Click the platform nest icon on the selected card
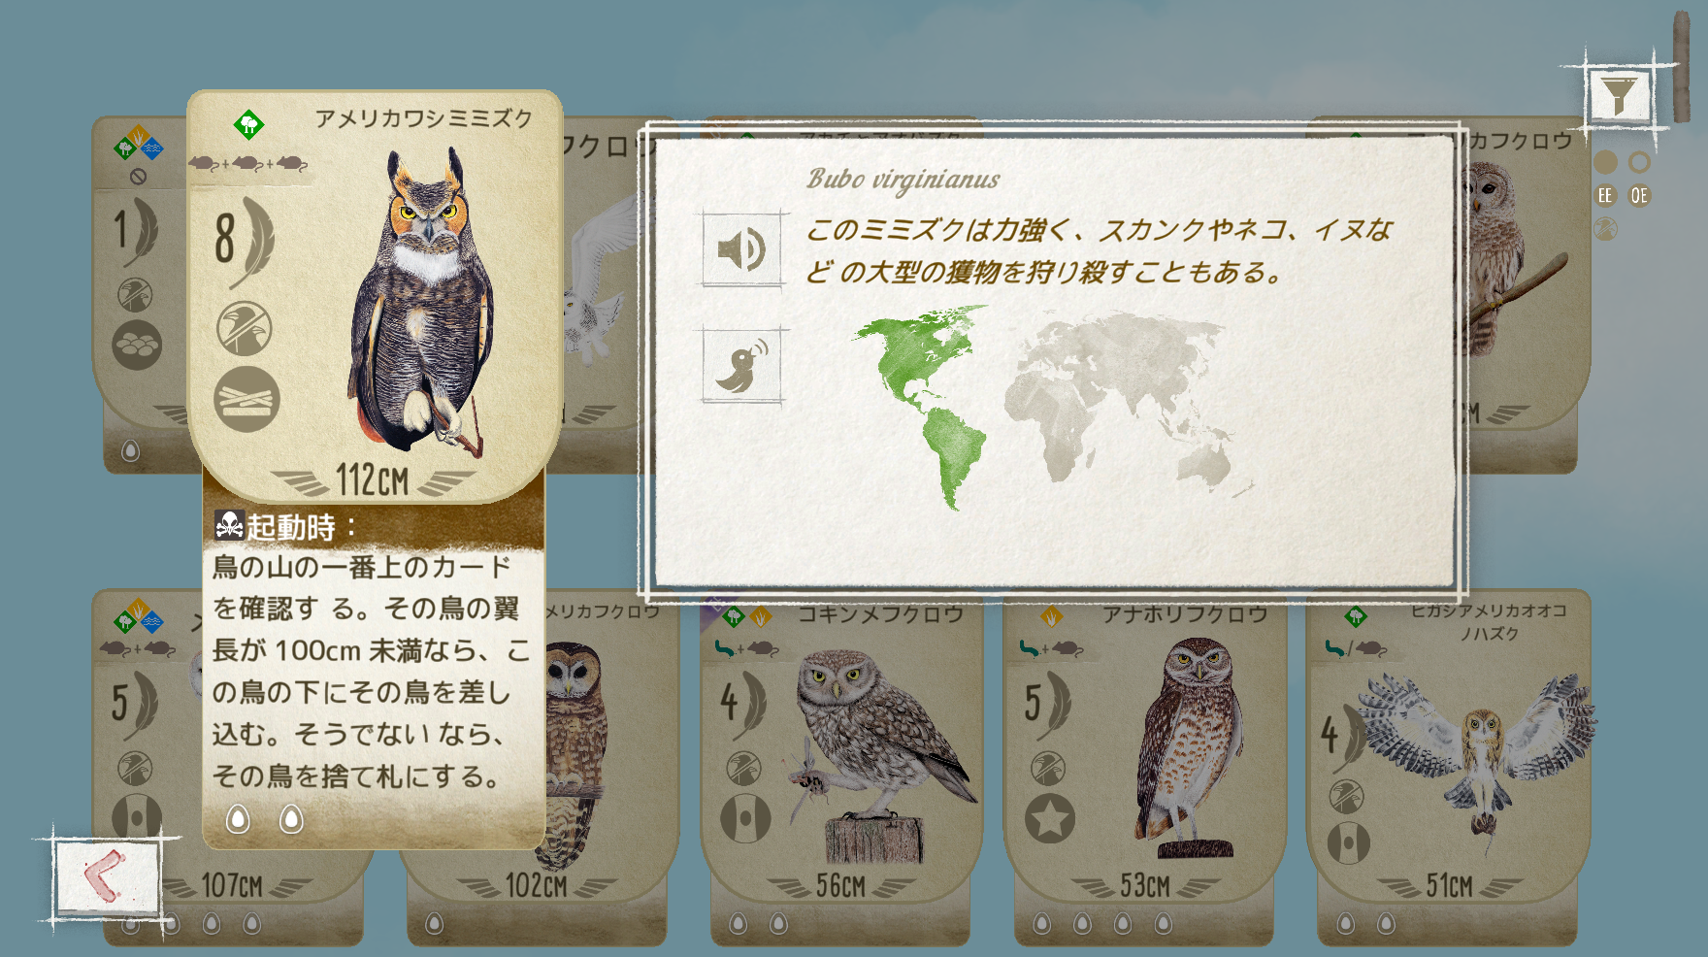Viewport: 1708px width, 957px height. [246, 399]
